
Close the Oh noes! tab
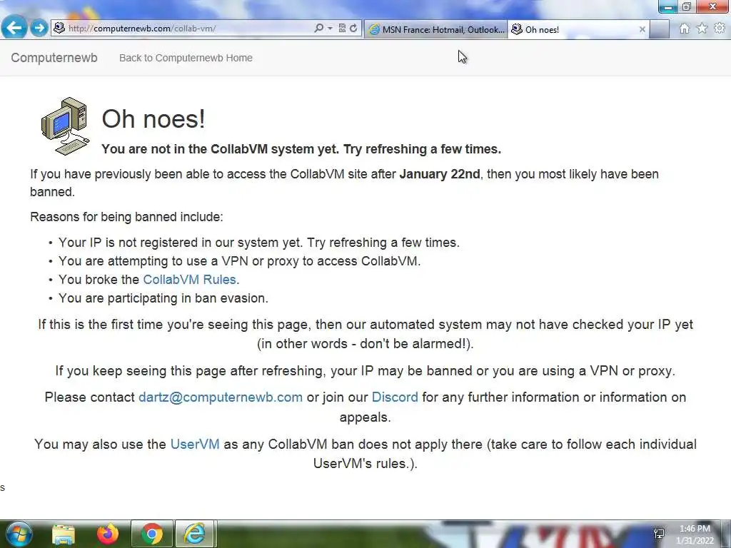click(642, 29)
